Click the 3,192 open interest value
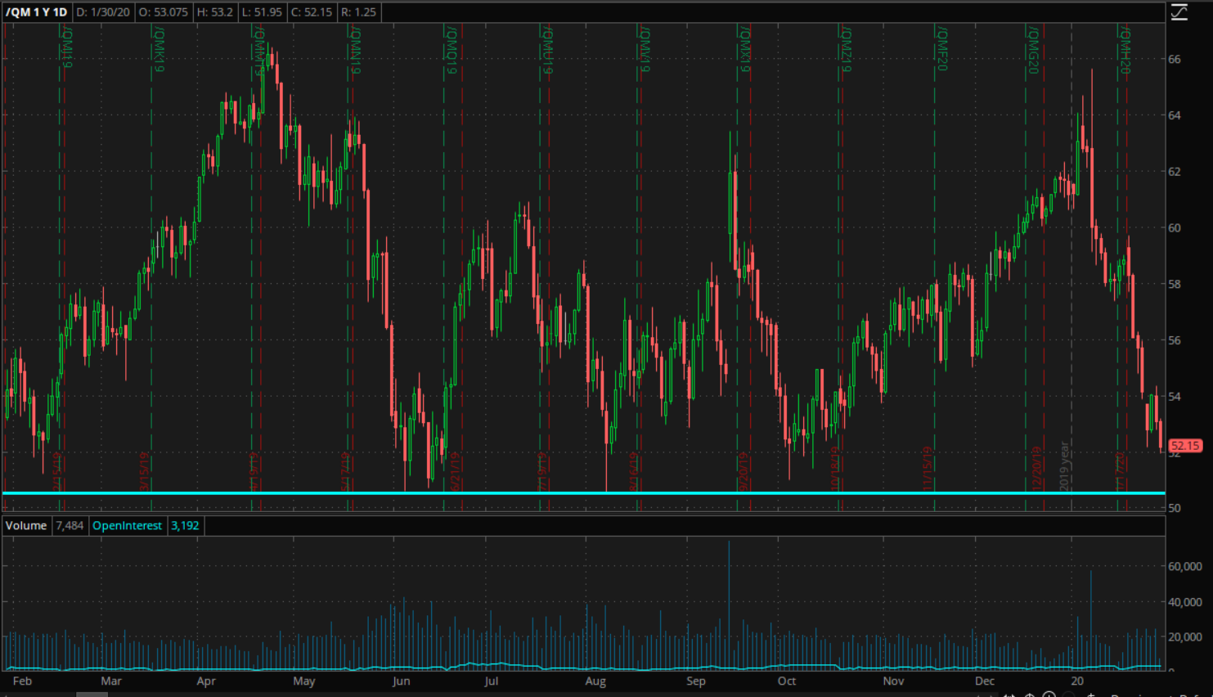The height and width of the screenshot is (697, 1213). (x=185, y=525)
